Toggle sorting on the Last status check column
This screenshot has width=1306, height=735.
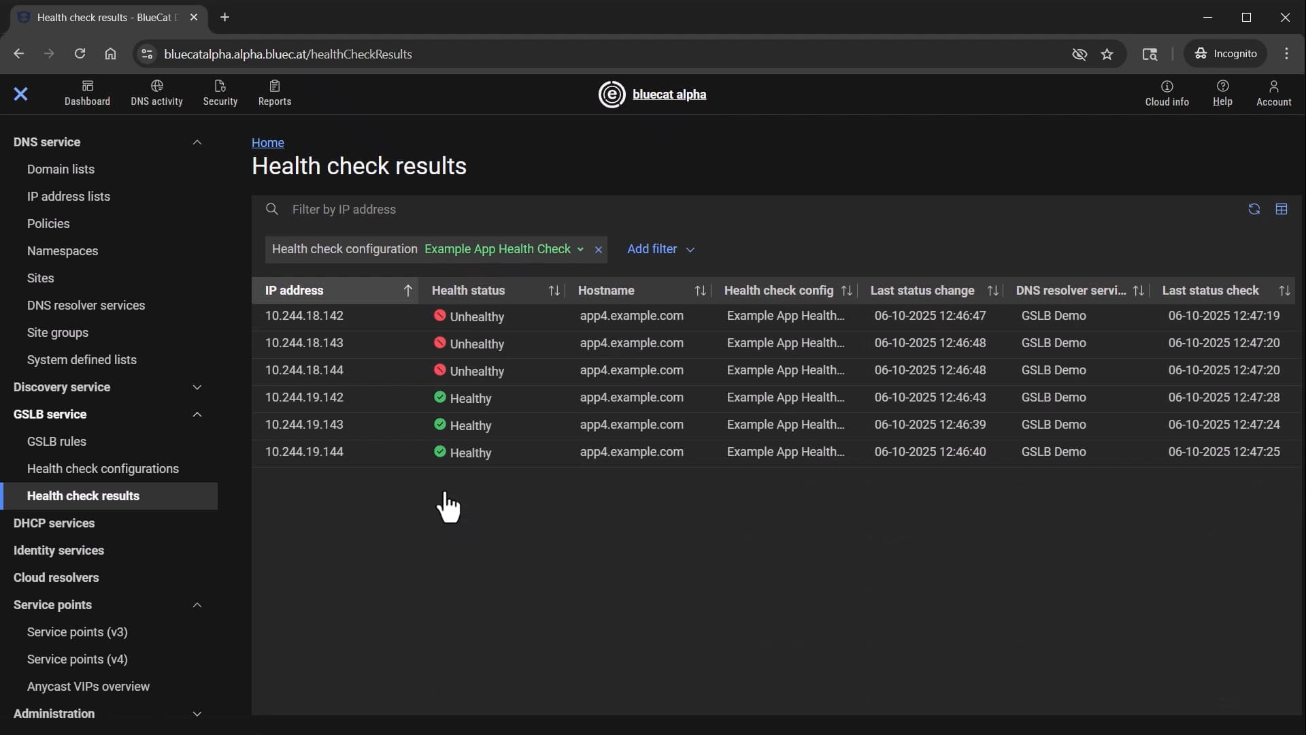1285,291
